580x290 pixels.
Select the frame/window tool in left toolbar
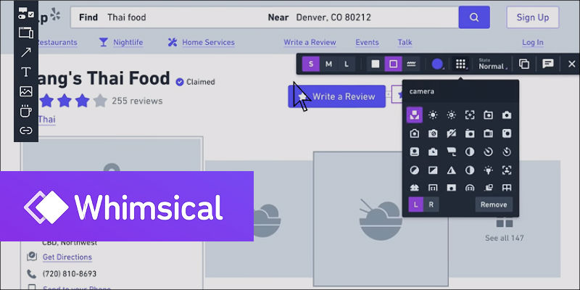tap(26, 33)
